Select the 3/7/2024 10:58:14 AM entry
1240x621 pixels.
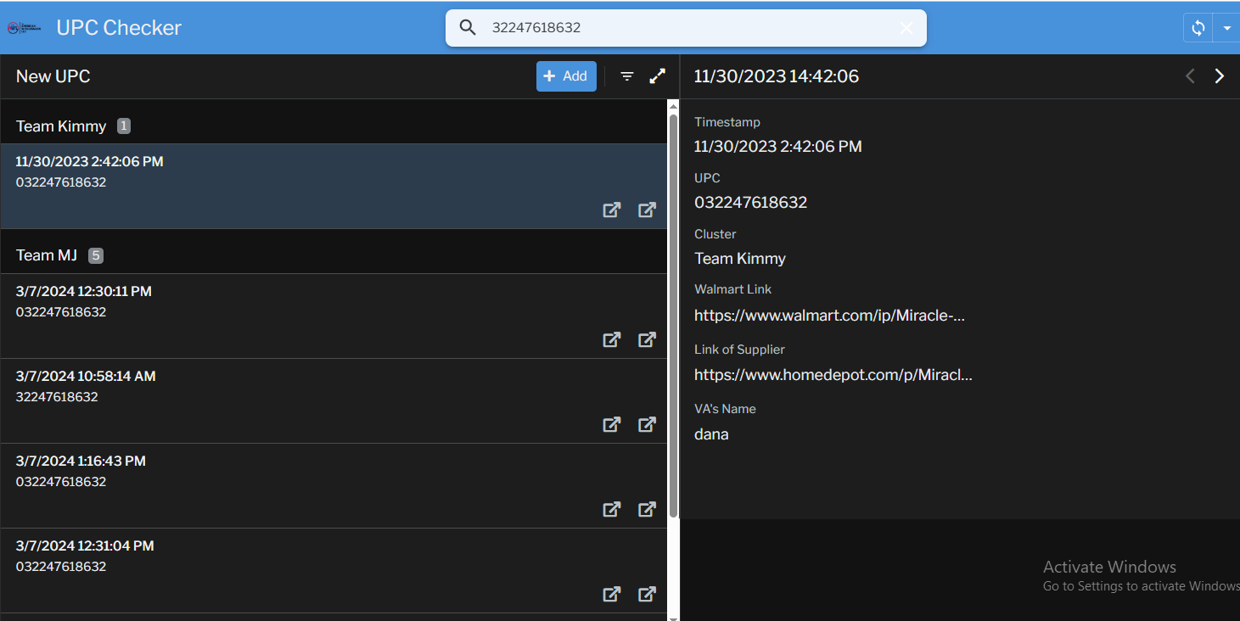pos(334,401)
